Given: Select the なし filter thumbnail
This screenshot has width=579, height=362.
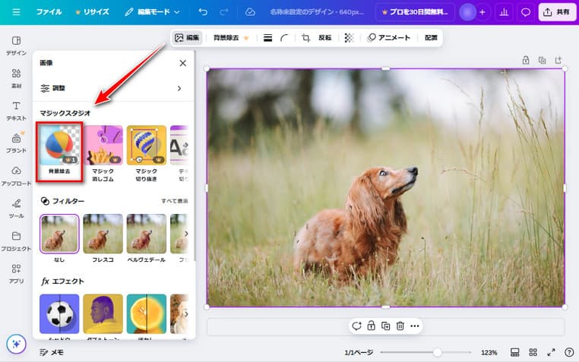Looking at the screenshot, I should pyautogui.click(x=59, y=234).
